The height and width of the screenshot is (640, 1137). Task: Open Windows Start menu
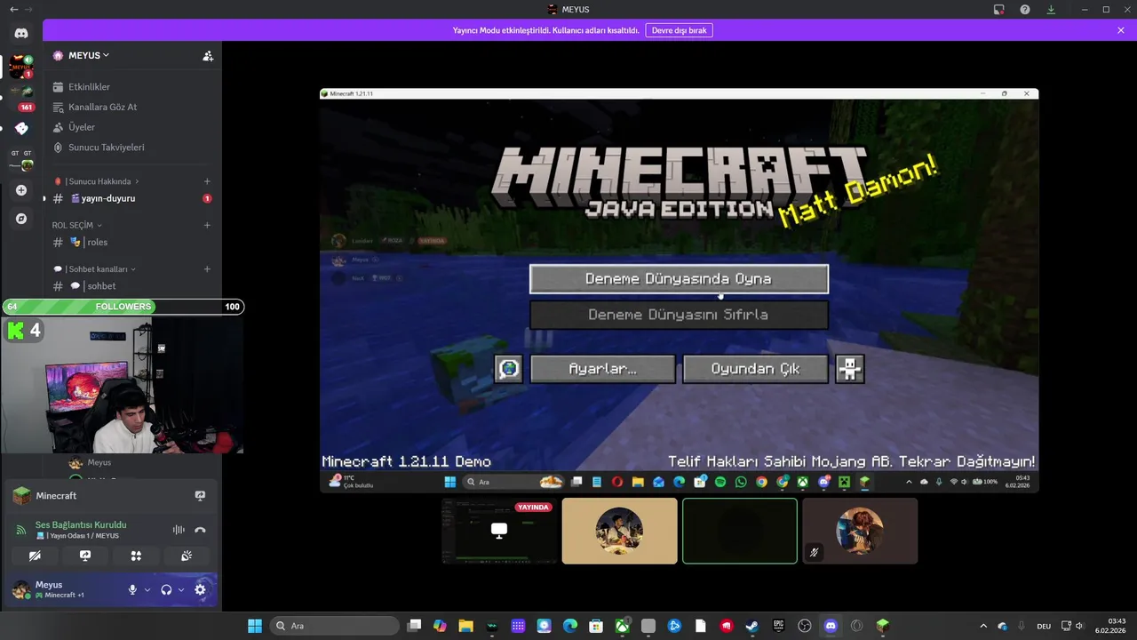pyautogui.click(x=255, y=626)
